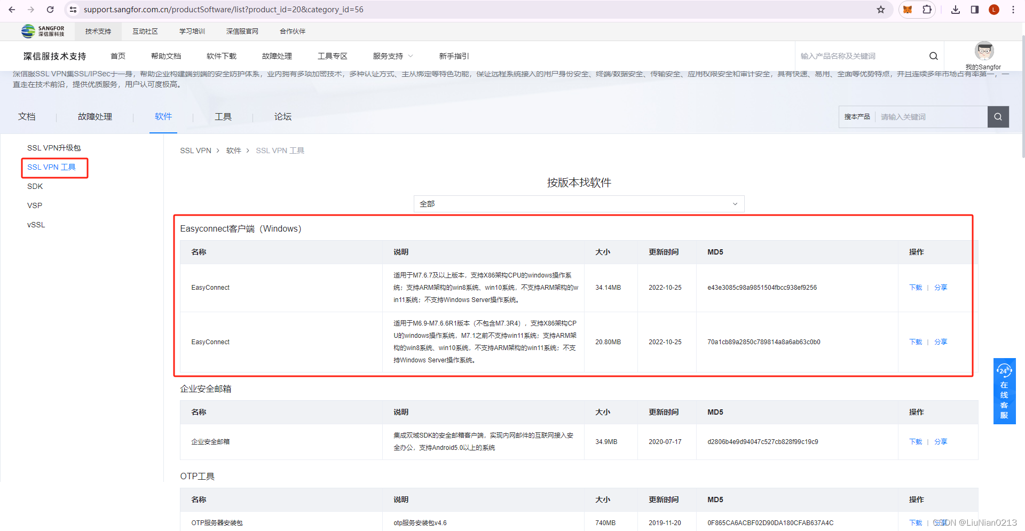This screenshot has width=1025, height=531.
Task: Open the Chrome three-dot menu
Action: [1013, 10]
